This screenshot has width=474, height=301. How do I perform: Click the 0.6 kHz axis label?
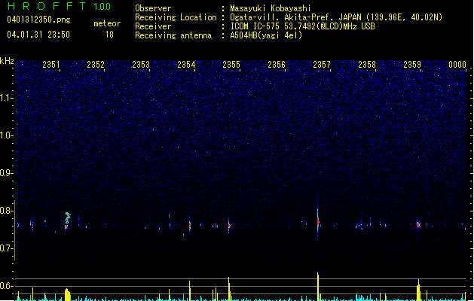click(6, 286)
